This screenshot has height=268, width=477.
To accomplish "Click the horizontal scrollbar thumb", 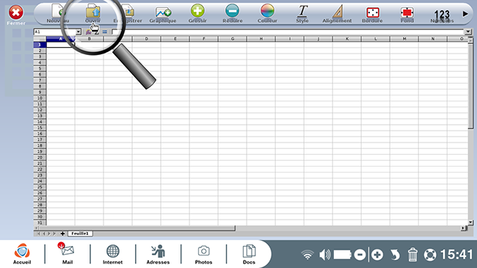I will 137,228.
